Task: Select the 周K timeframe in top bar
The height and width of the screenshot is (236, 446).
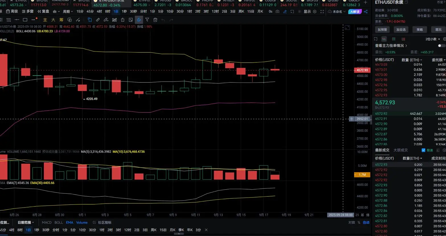Action: point(241,11)
